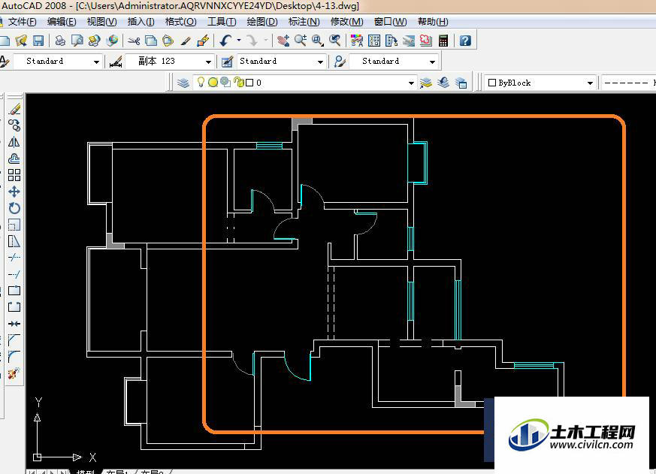Toggle lock padlock for layer 0
This screenshot has width=656, height=474.
[239, 83]
